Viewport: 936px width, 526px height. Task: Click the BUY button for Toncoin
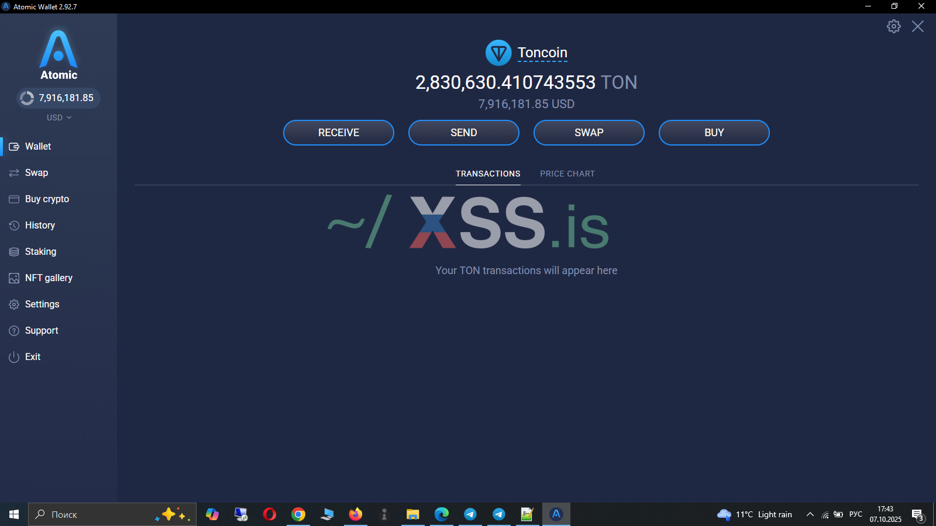click(x=714, y=133)
